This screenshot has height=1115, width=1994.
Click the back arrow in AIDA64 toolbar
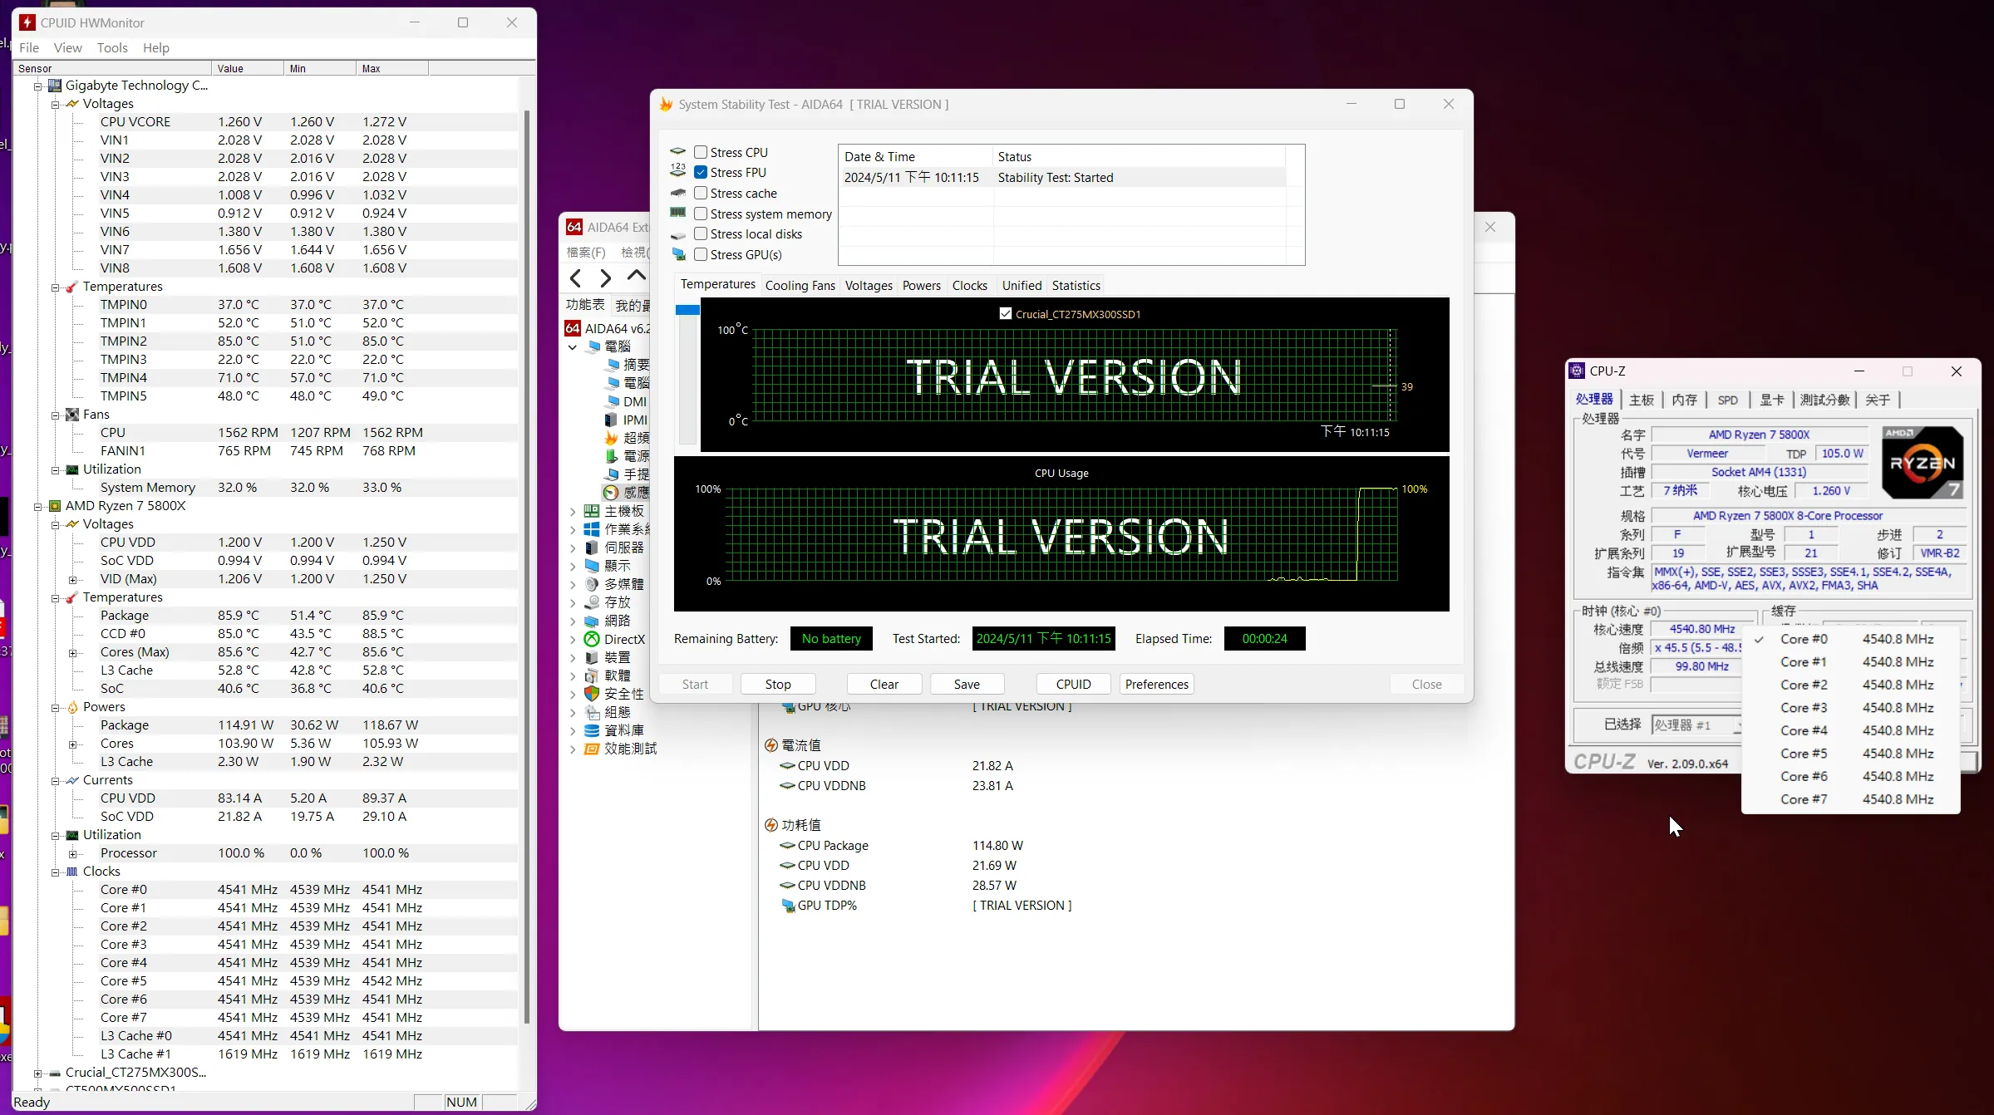click(x=576, y=278)
